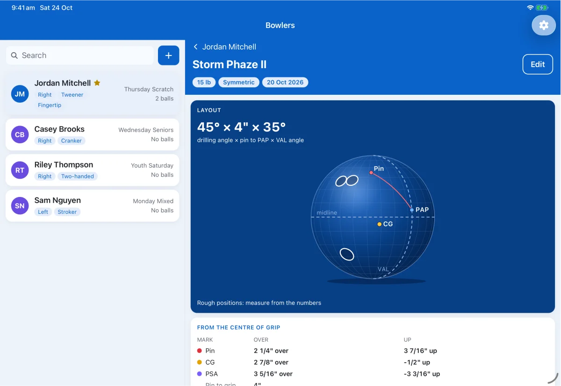Select the CB avatar circle
The height and width of the screenshot is (386, 561).
point(20,134)
